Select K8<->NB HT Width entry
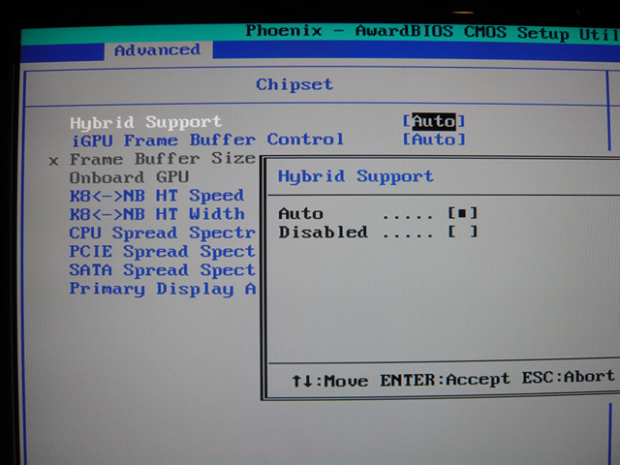This screenshot has height=465, width=620. (157, 214)
